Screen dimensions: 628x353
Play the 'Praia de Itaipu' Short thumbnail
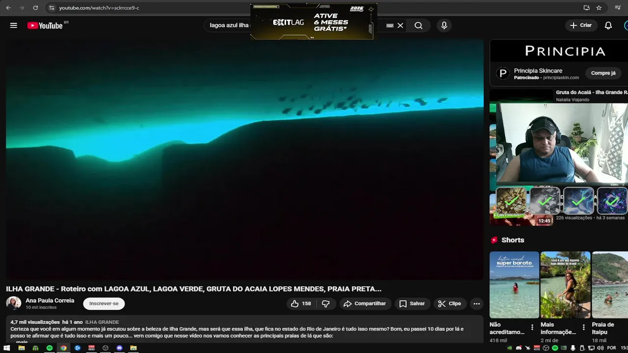click(x=610, y=285)
